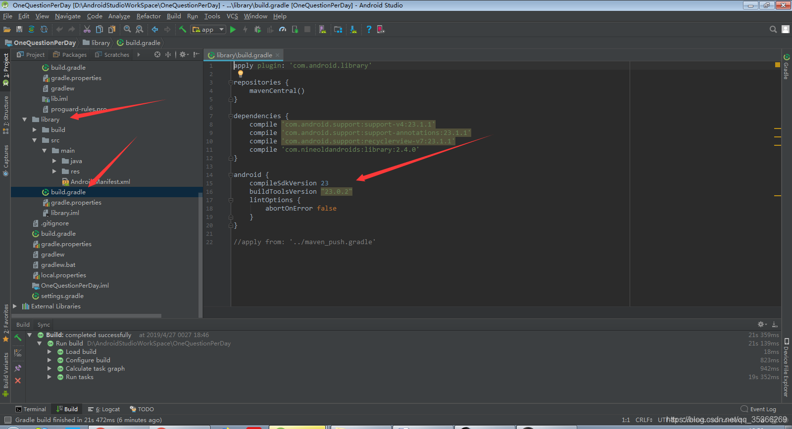
Task: Select AndroidManifest.xml in project tree
Action: [x=96, y=182]
